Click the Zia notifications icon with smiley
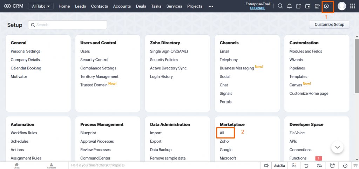The image size is (359, 169). (294, 165)
